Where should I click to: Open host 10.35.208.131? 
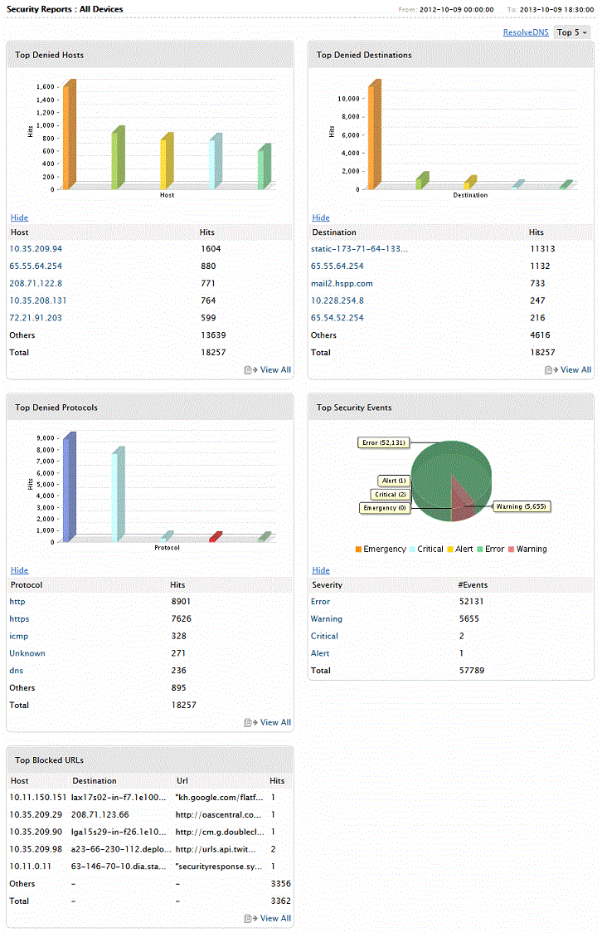coord(38,300)
